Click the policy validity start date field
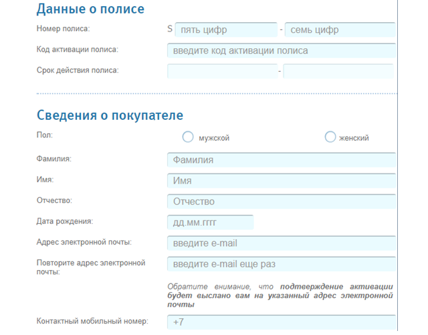The image size is (428, 335). [222, 71]
